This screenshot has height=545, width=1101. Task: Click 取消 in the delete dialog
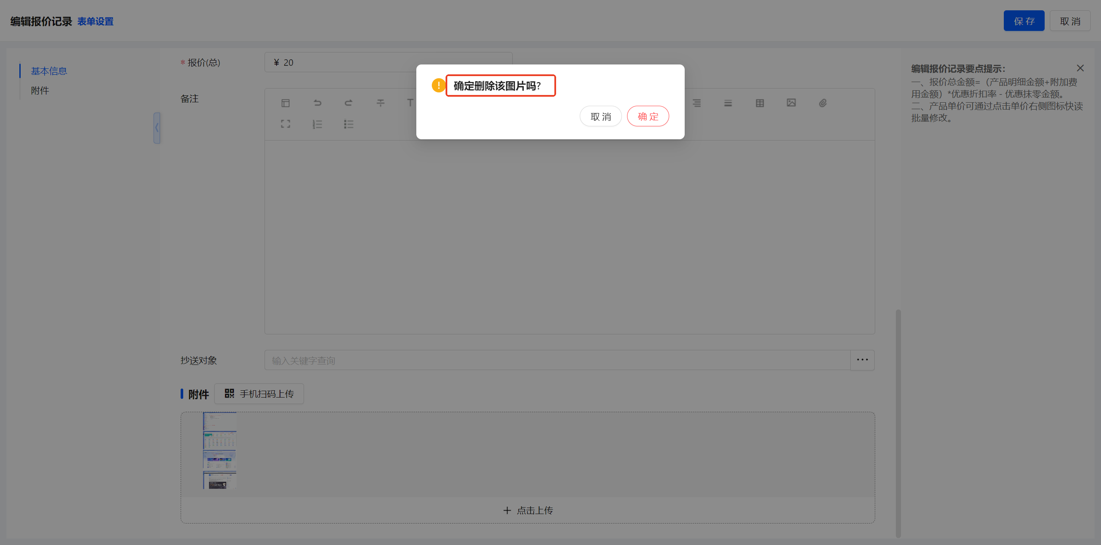pos(601,116)
